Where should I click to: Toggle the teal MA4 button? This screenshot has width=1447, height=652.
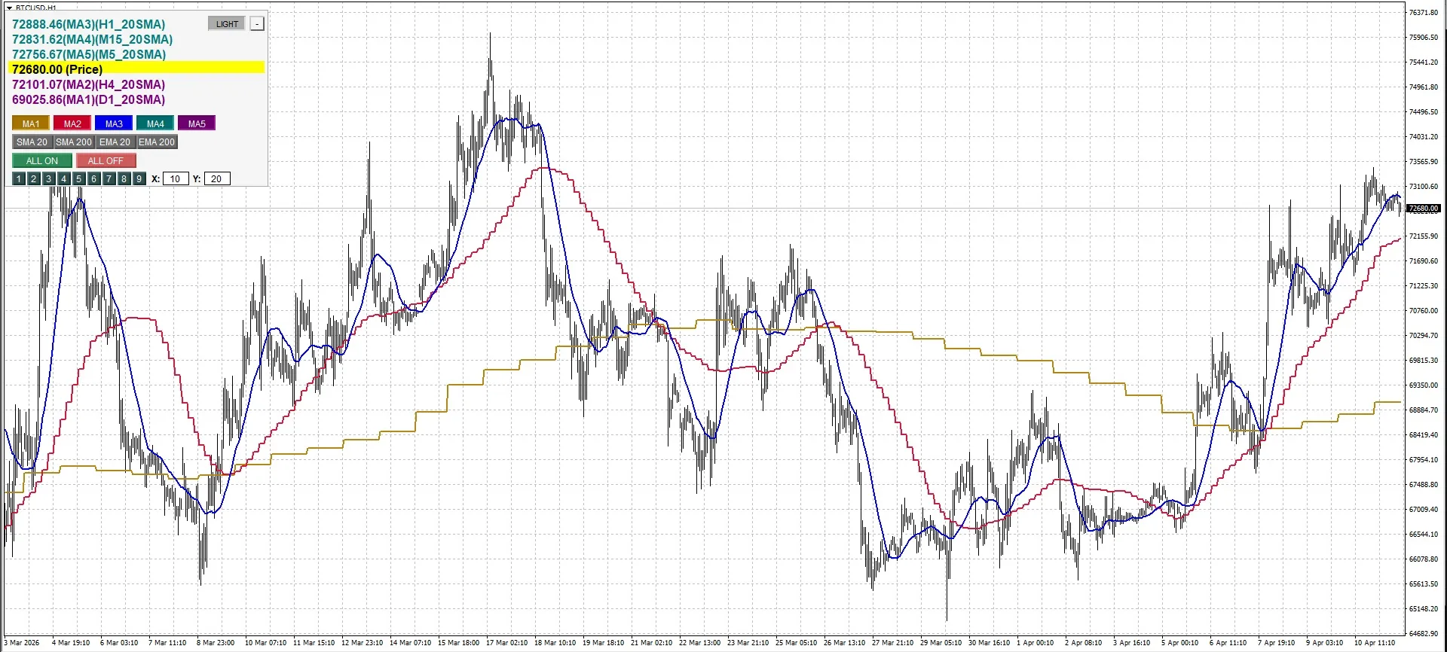coord(155,123)
